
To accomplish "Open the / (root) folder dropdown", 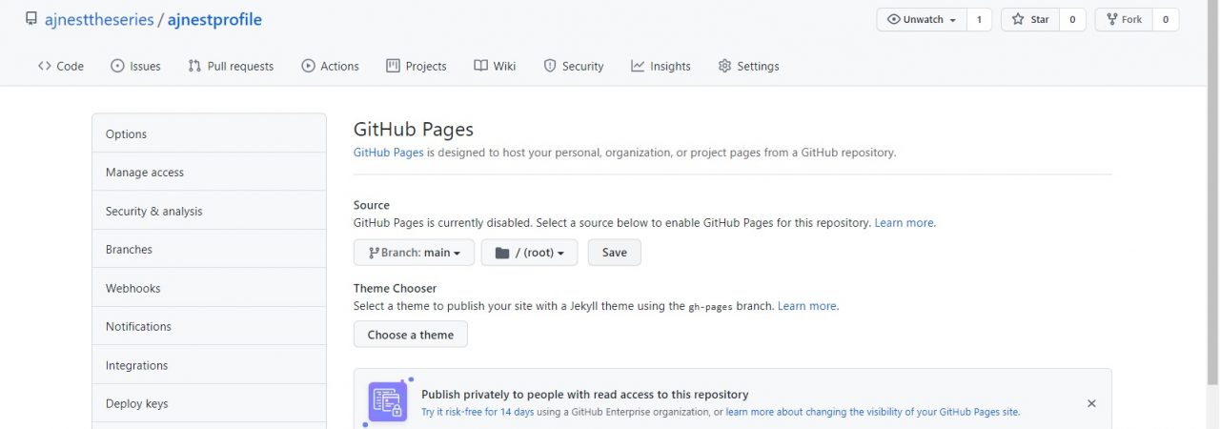I will (x=529, y=253).
